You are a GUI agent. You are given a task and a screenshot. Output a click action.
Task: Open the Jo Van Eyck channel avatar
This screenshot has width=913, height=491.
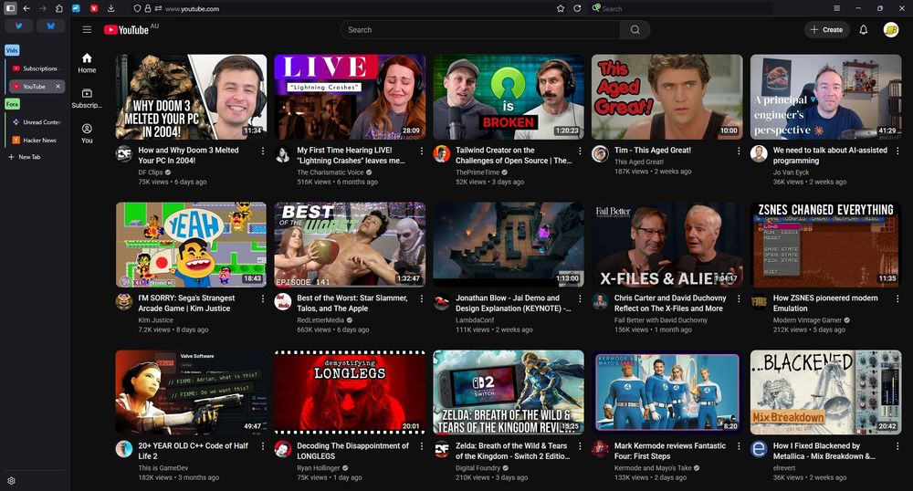(759, 154)
